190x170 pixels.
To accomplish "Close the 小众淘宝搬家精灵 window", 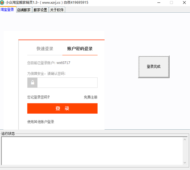I will pos(184,2).
